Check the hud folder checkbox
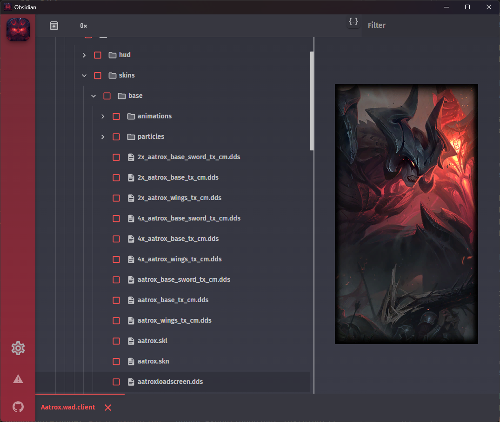 click(x=98, y=55)
